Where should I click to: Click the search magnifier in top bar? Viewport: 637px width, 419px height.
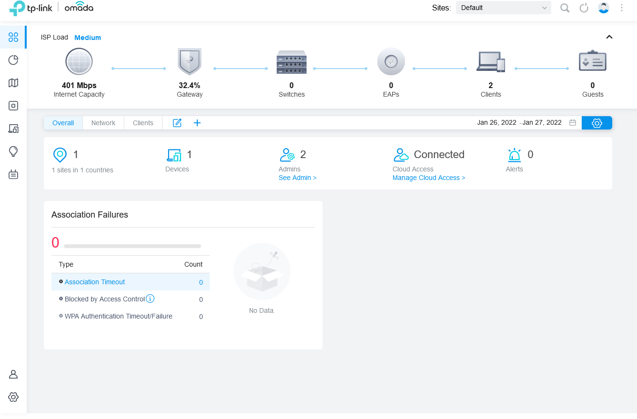pyautogui.click(x=565, y=8)
